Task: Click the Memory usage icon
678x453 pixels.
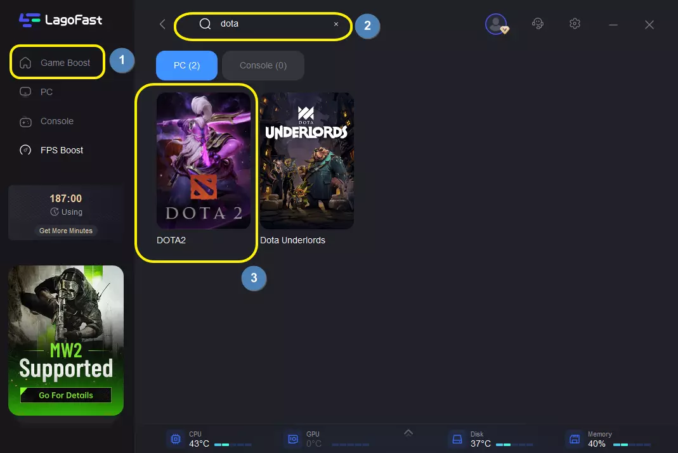Action: [x=574, y=439]
